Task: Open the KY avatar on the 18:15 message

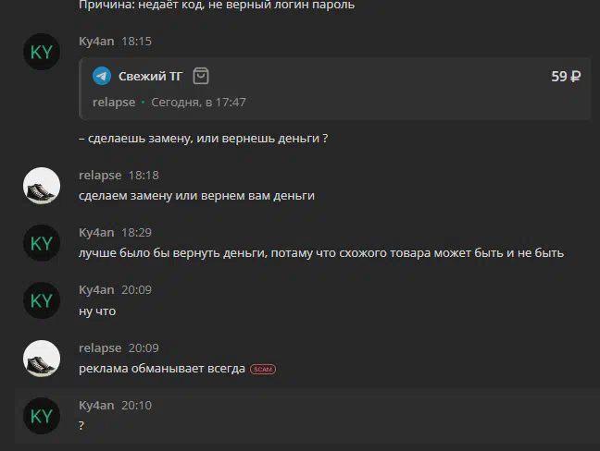Action: coord(42,52)
